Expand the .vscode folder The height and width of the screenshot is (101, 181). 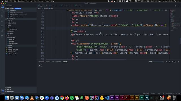[10, 21]
